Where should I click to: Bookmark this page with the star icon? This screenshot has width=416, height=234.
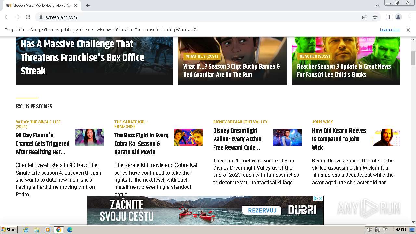375,17
